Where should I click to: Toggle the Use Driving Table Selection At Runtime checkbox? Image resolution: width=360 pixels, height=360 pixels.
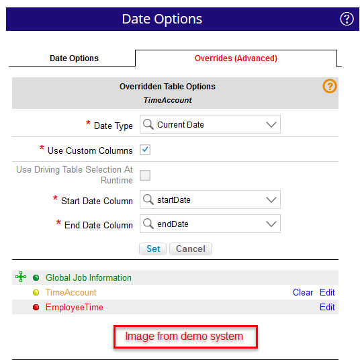tap(145, 175)
